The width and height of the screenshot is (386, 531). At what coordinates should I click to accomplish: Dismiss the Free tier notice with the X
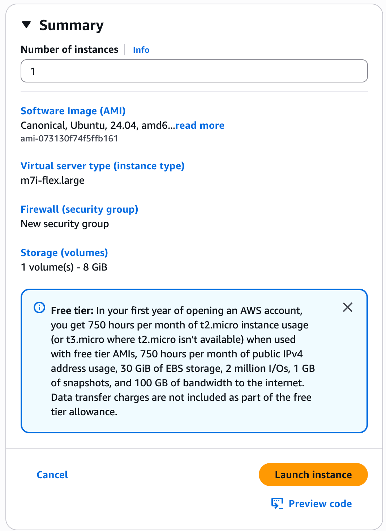pyautogui.click(x=348, y=307)
